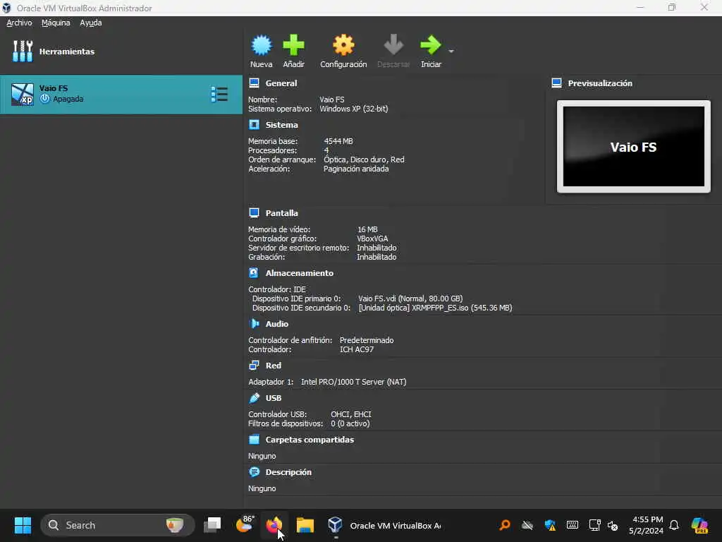
Task: Click the Vaio FS preview thumbnail
Action: [634, 147]
